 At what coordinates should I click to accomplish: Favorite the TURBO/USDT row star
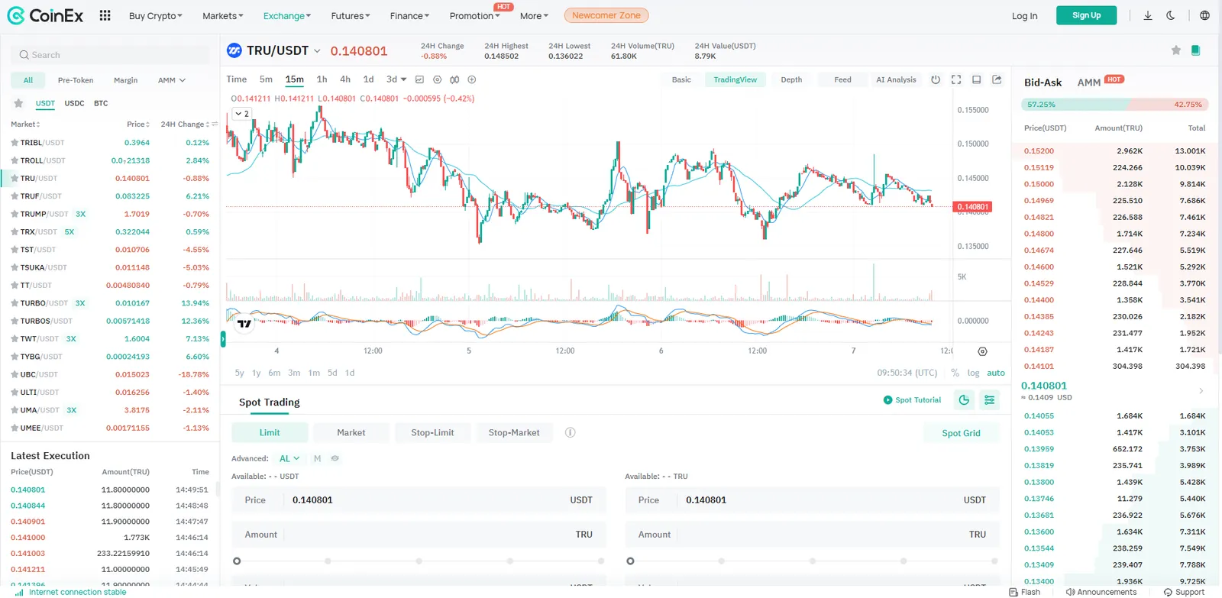pos(15,303)
